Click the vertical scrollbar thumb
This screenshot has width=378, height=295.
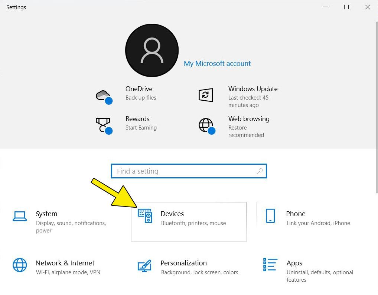click(377, 107)
